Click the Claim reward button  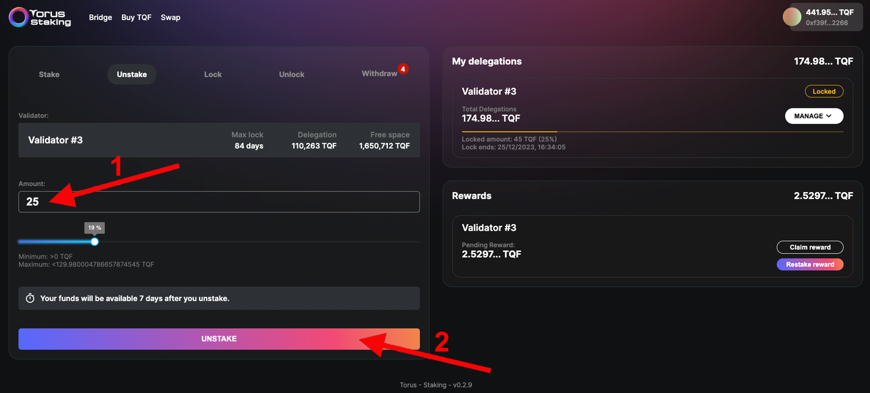[810, 247]
